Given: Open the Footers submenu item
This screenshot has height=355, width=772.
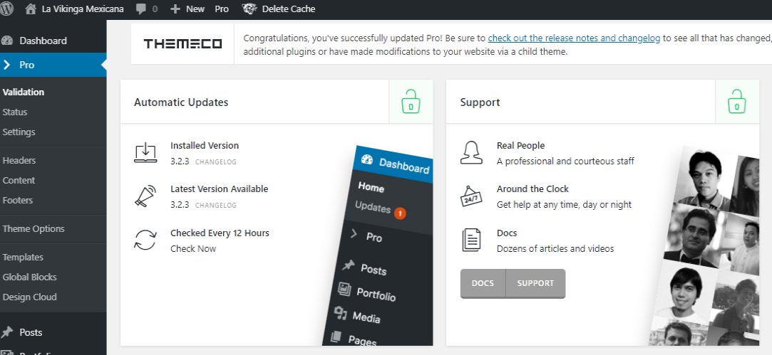Looking at the screenshot, I should (18, 200).
